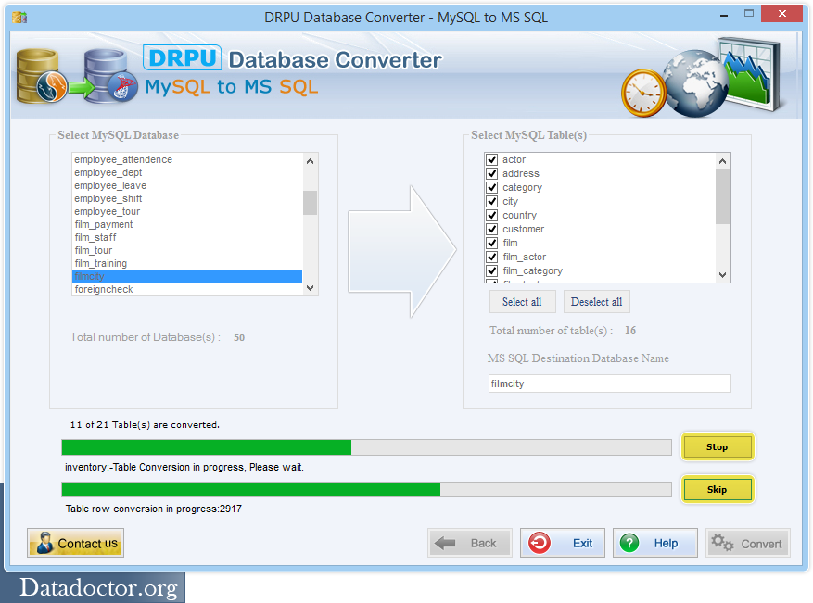Toggle the customer table checkbox
The width and height of the screenshot is (813, 603).
point(492,229)
